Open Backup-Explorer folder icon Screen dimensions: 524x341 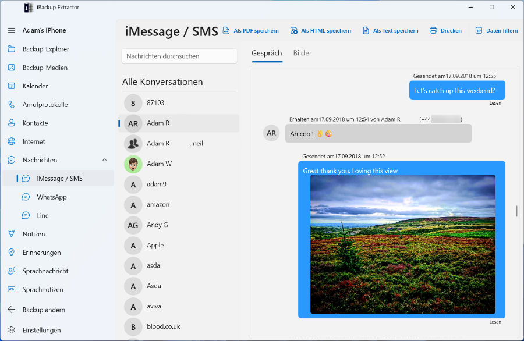[12, 49]
